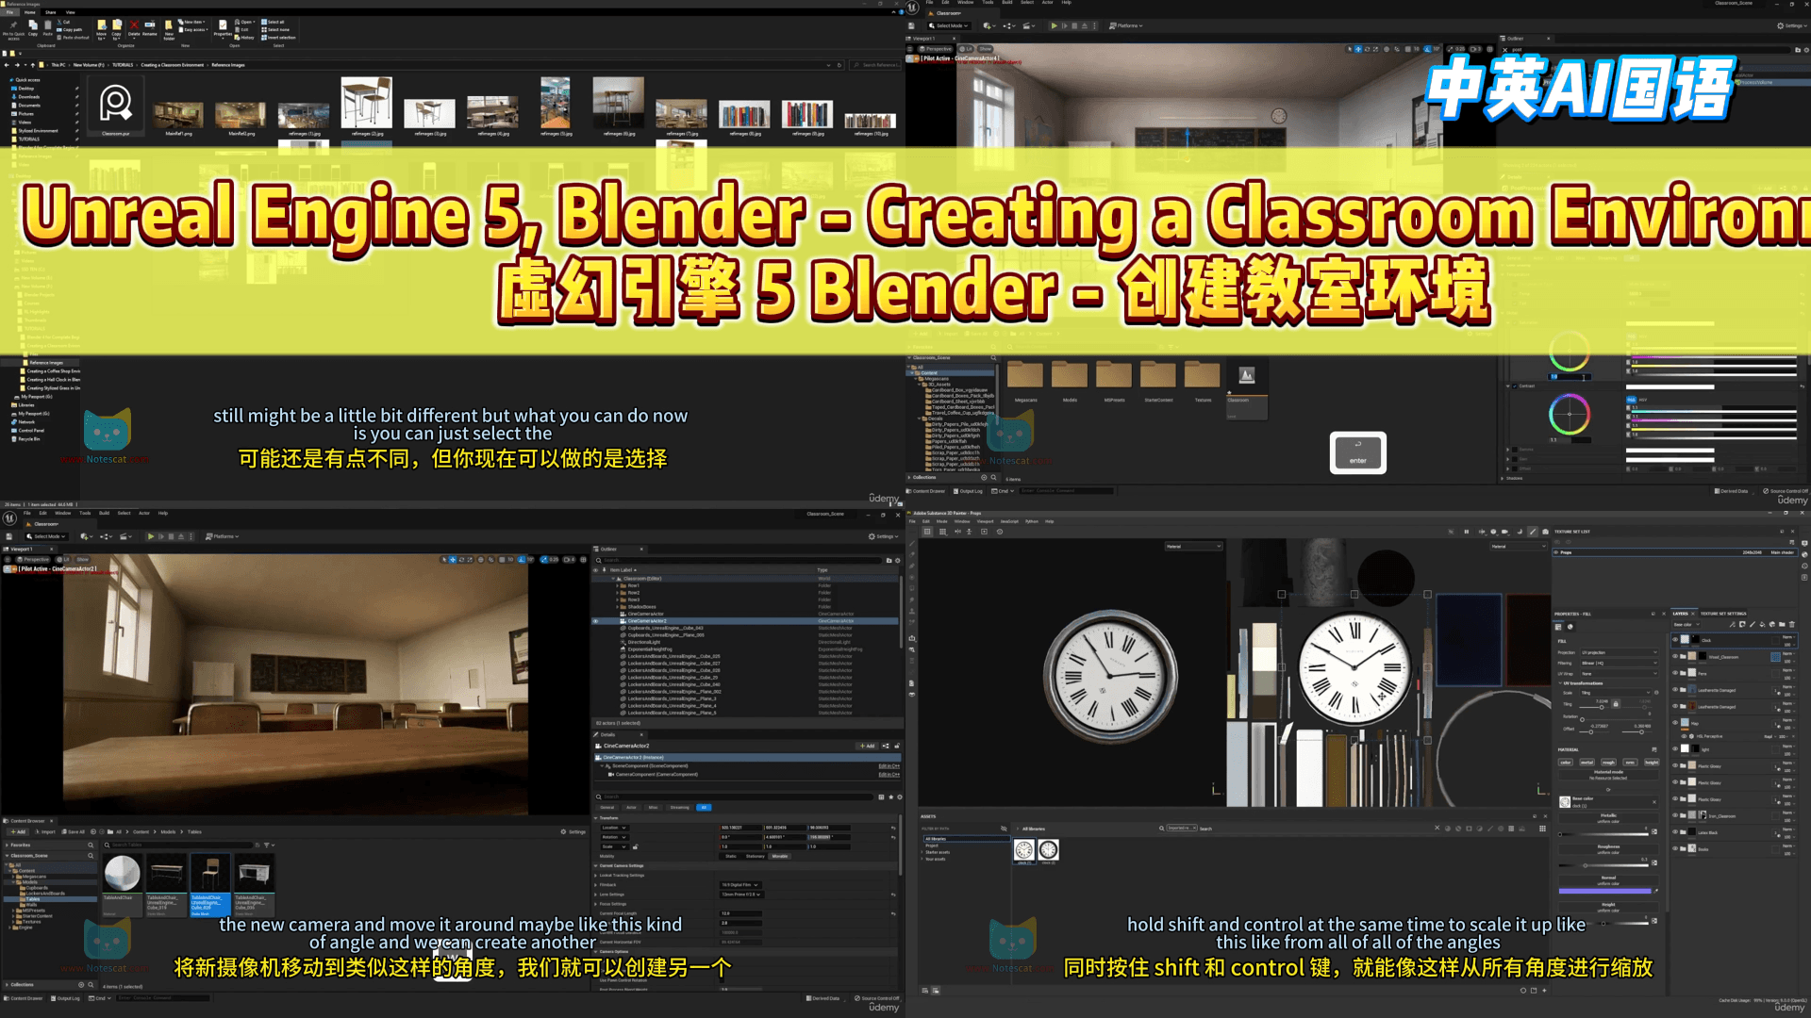Click Back arrow in File Explorer address bar
Viewport: 1811px width, 1018px height.
[x=7, y=65]
